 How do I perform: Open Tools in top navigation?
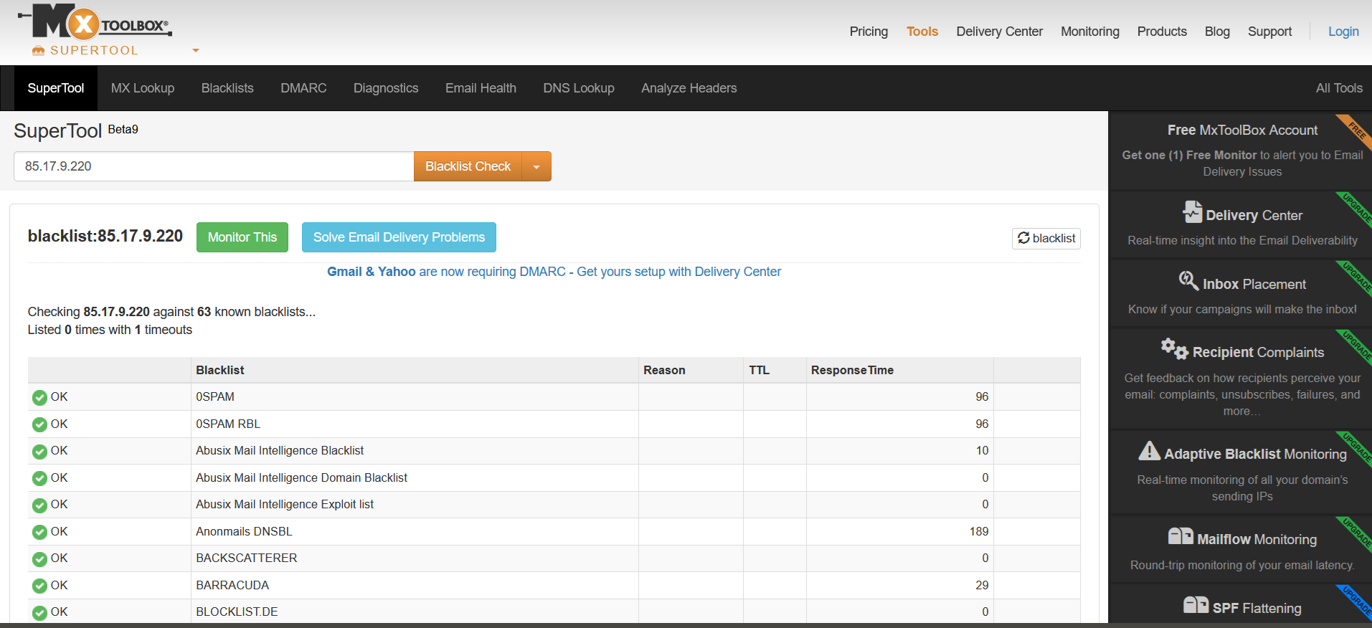[922, 32]
